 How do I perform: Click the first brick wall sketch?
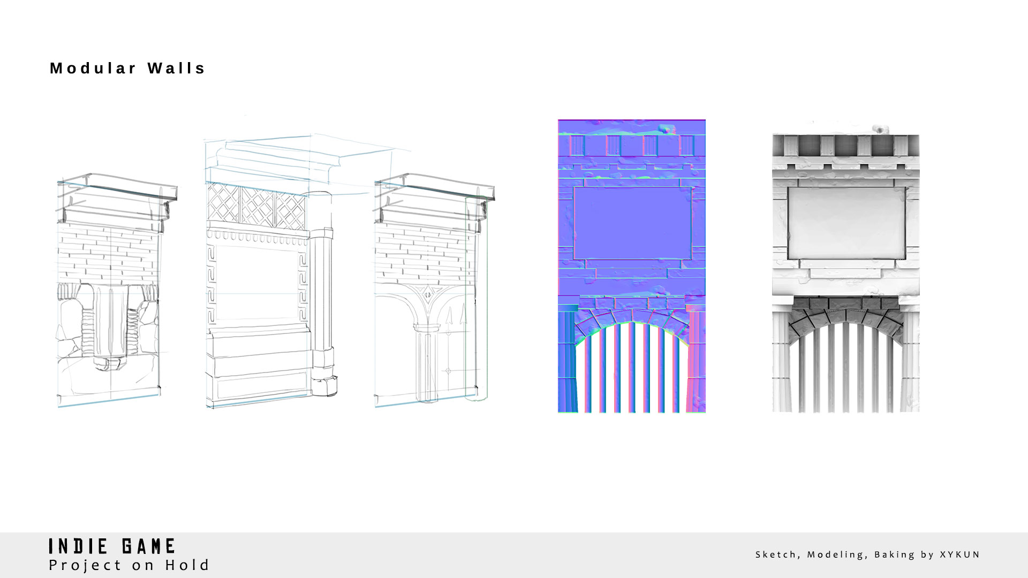point(117,290)
